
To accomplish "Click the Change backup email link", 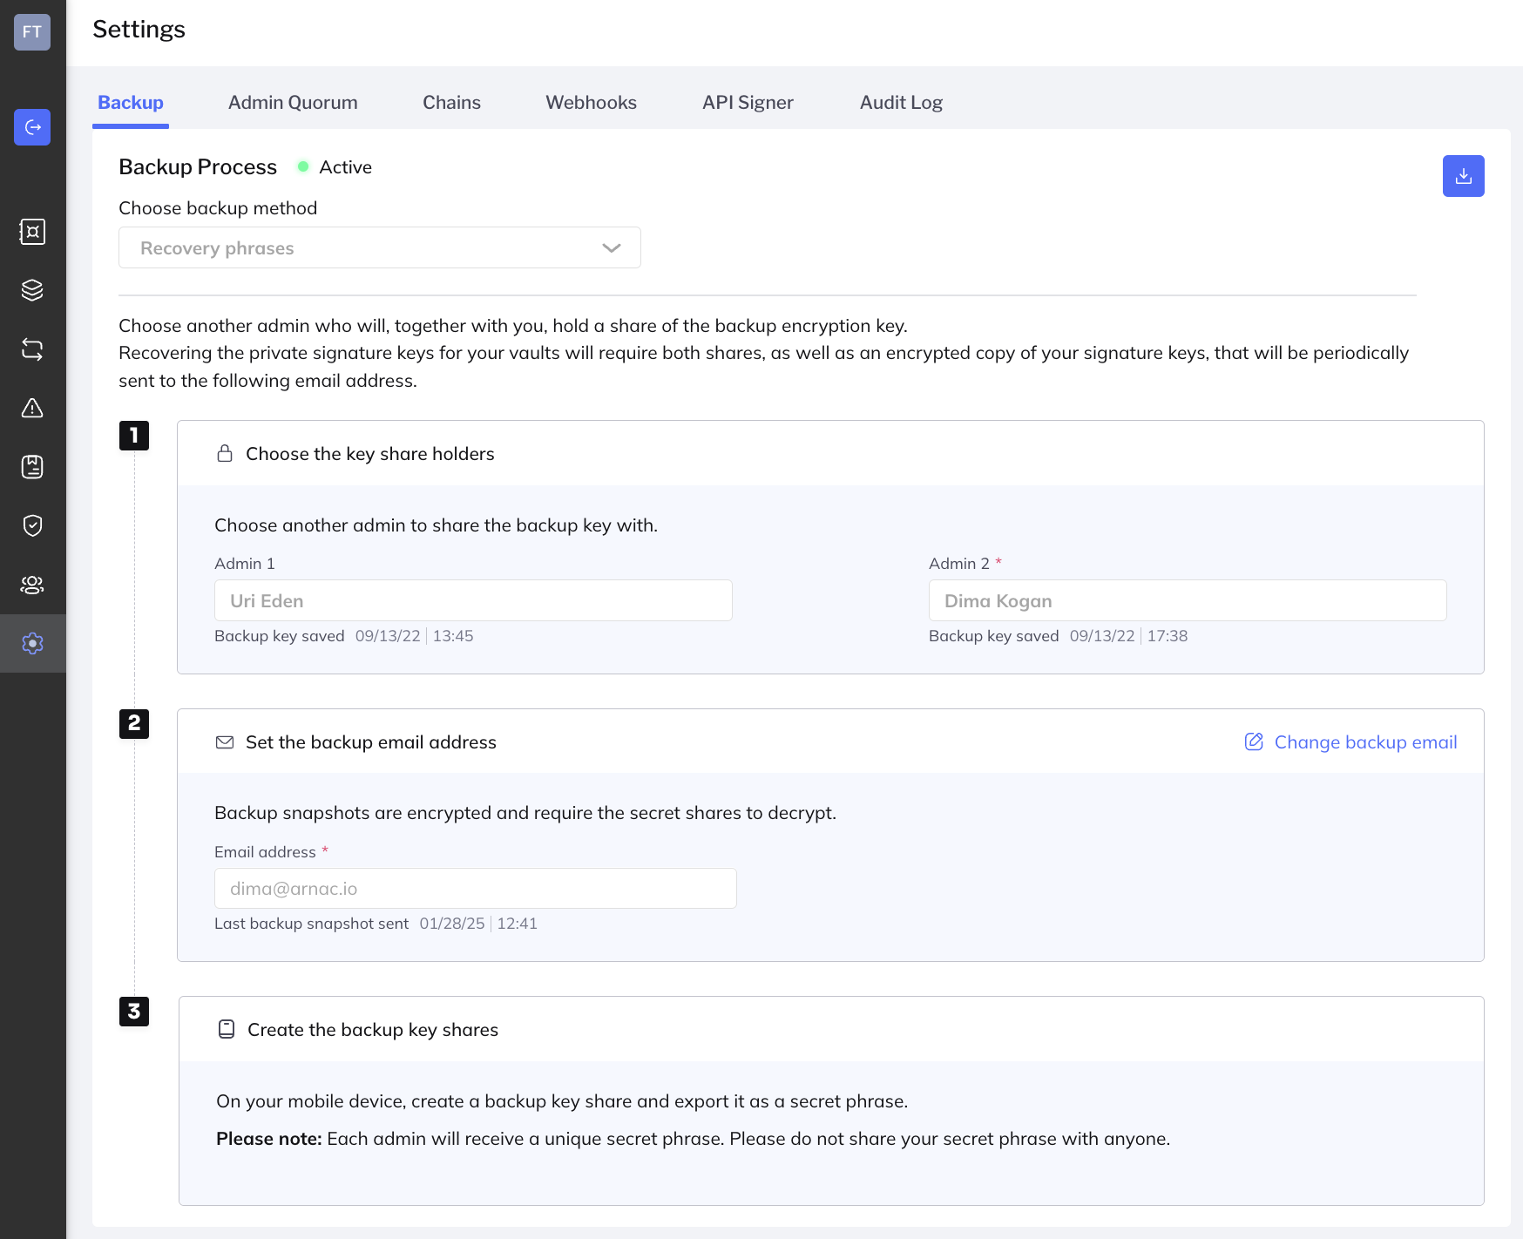I will pos(1365,741).
